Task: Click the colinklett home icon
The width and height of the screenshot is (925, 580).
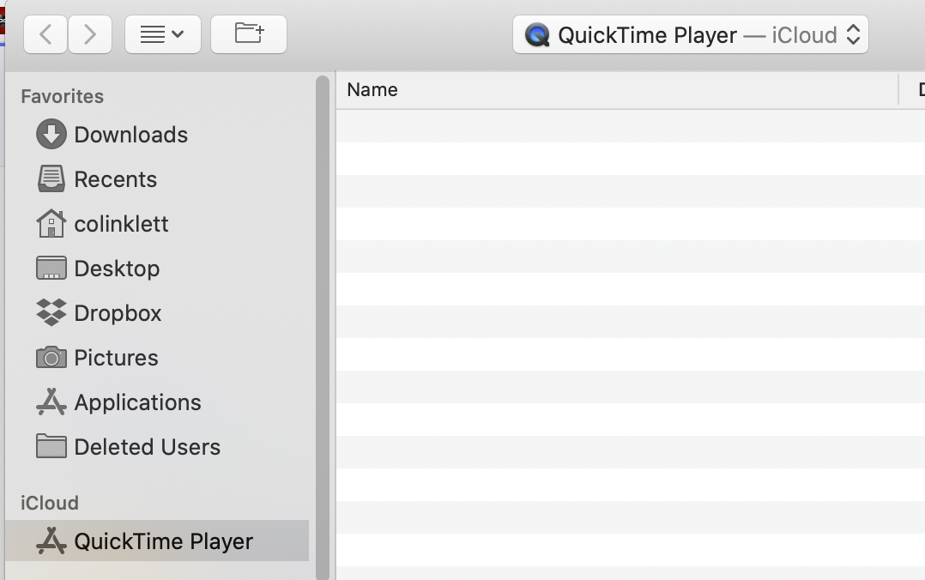Action: point(51,224)
